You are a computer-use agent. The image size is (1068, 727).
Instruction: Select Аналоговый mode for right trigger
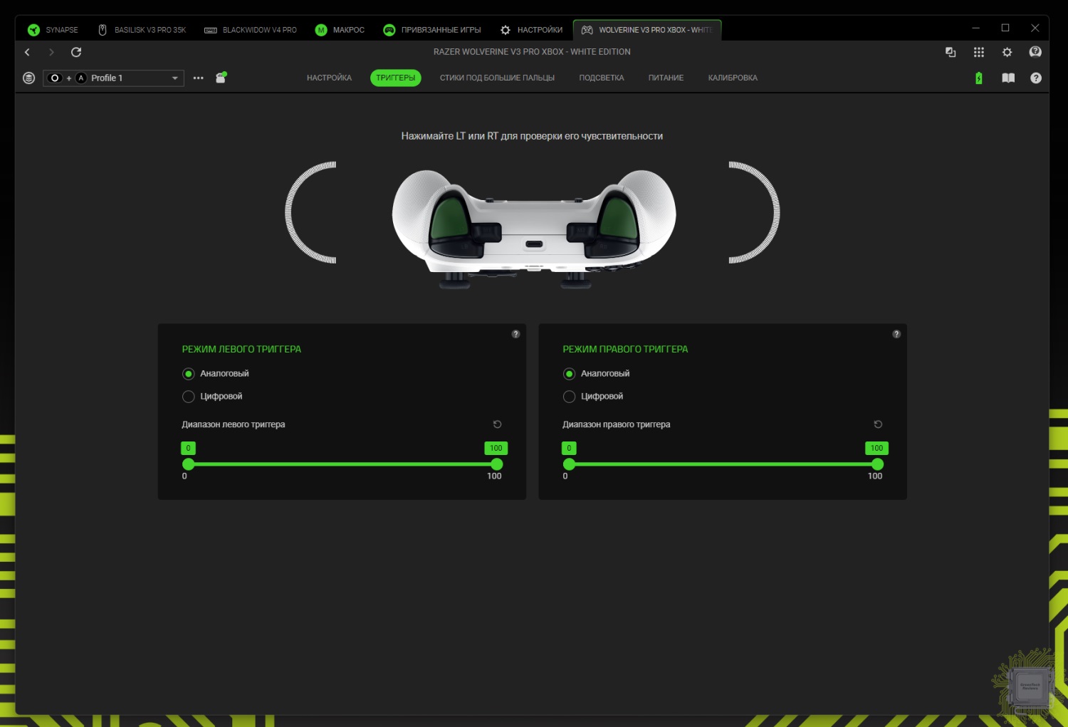pyautogui.click(x=570, y=374)
